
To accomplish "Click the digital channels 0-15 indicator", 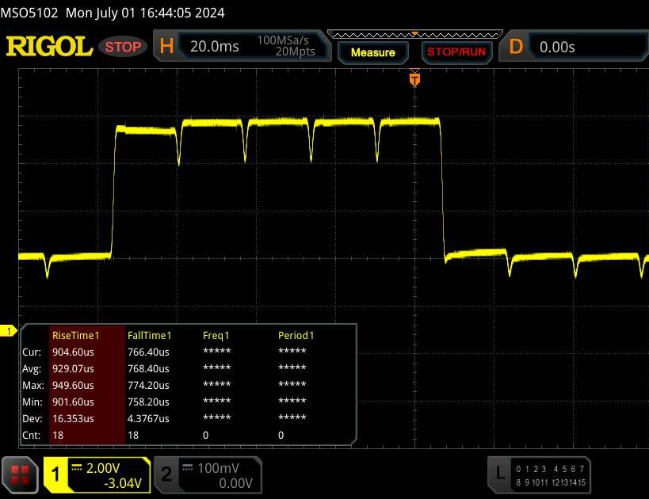I will coord(551,475).
